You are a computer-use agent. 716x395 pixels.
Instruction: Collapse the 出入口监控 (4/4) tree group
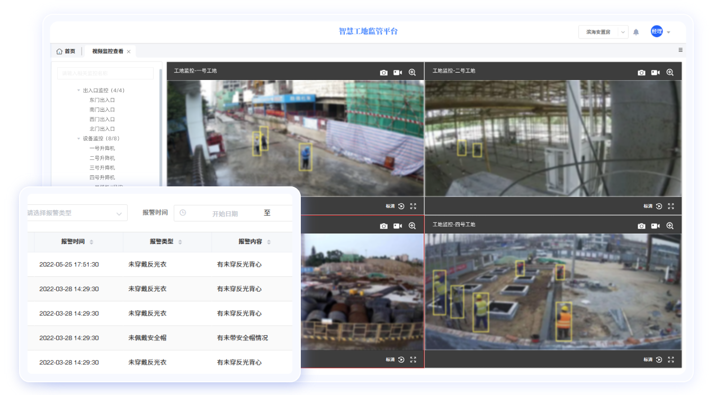[x=79, y=91]
